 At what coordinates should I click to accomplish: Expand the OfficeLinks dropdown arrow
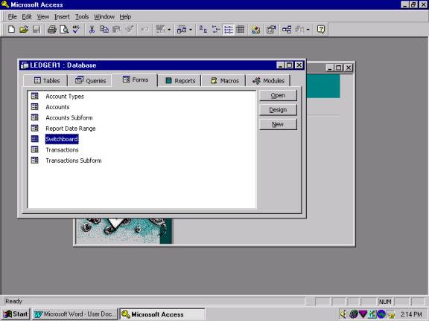point(169,30)
